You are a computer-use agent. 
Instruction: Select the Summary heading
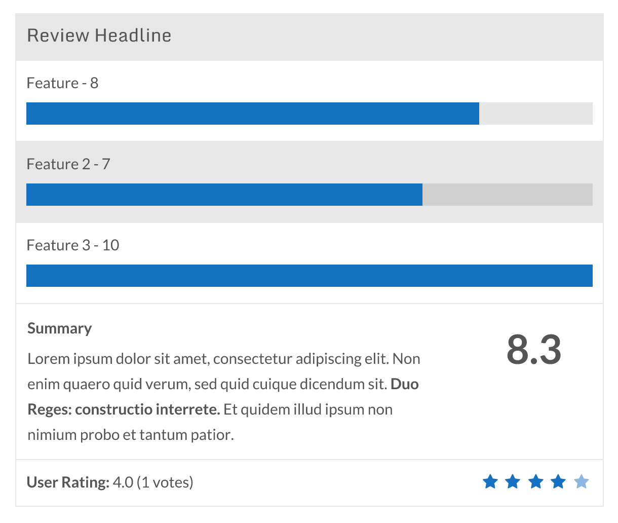(x=59, y=328)
